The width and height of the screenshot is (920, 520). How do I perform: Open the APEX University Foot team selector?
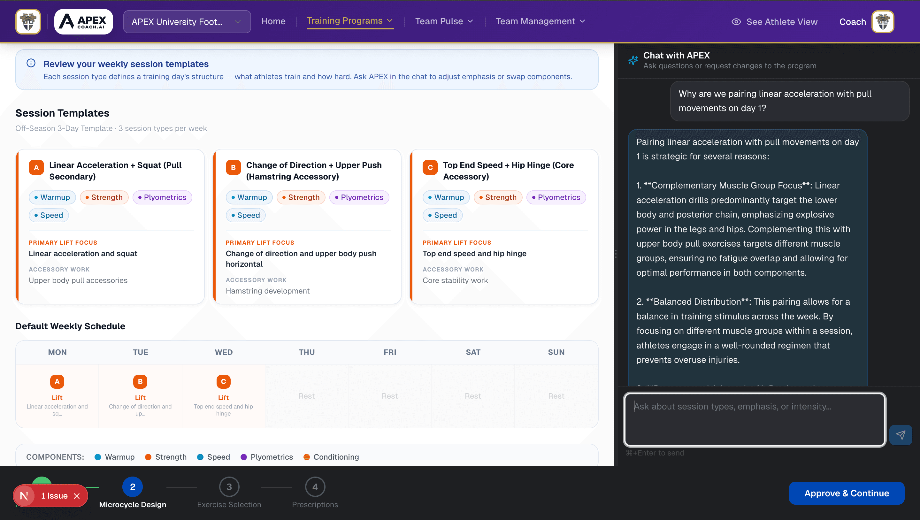click(187, 21)
